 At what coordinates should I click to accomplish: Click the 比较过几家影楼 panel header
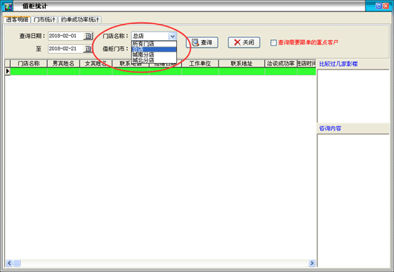pyautogui.click(x=352, y=64)
